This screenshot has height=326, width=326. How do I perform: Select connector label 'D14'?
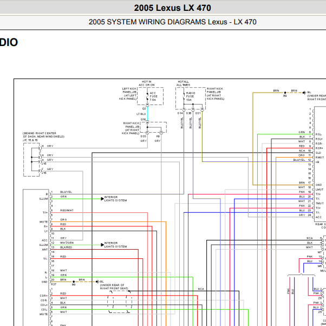[x=180, y=113]
